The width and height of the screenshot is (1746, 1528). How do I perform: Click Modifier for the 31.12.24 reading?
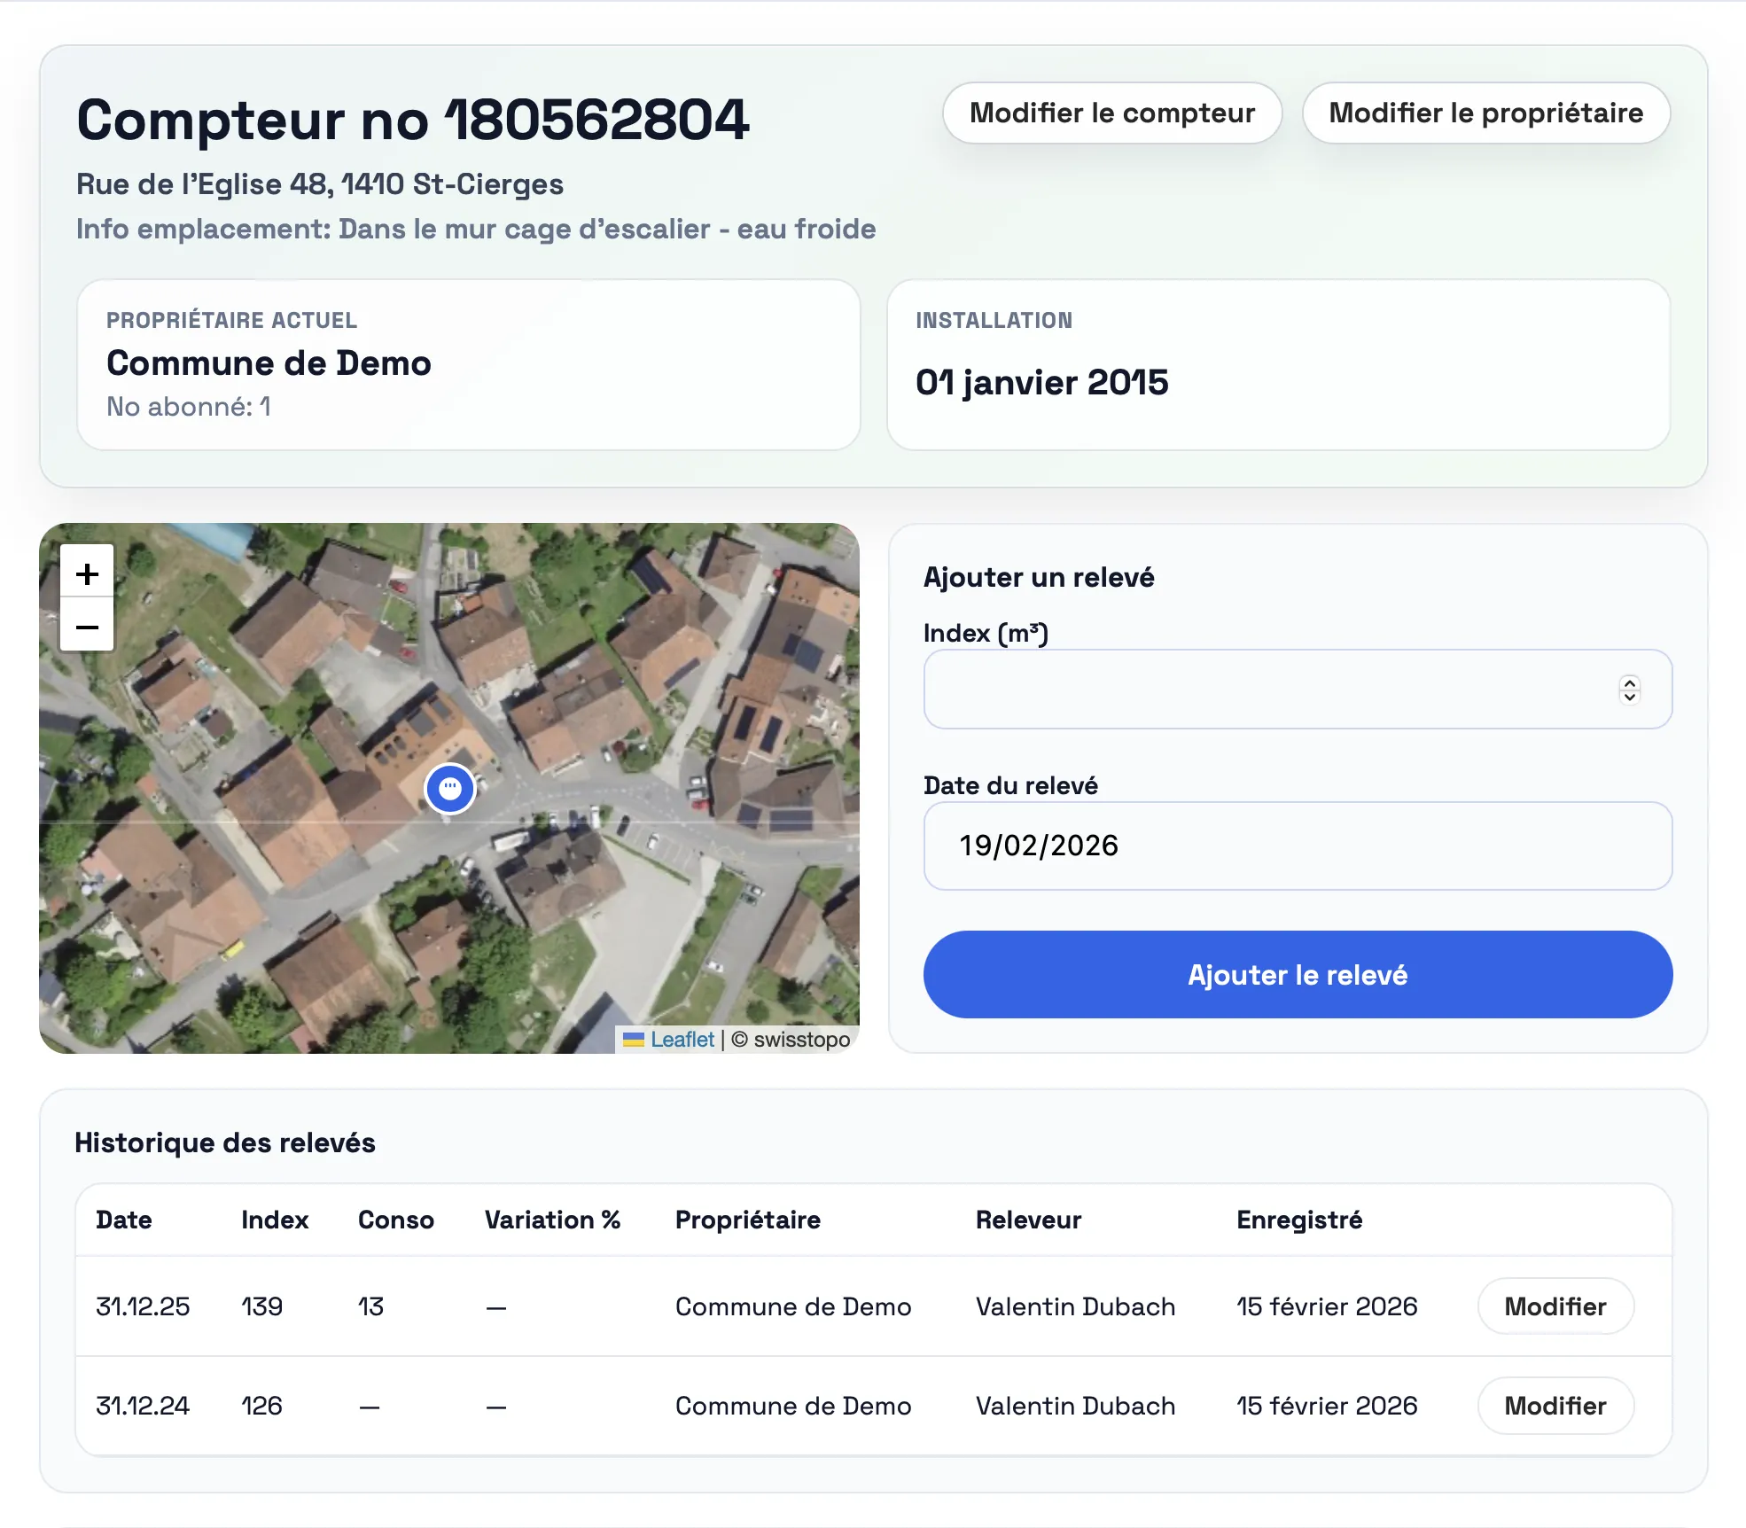[x=1555, y=1406]
